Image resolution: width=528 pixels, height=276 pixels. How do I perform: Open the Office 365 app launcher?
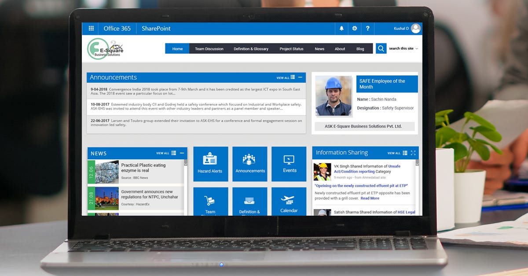pos(91,28)
